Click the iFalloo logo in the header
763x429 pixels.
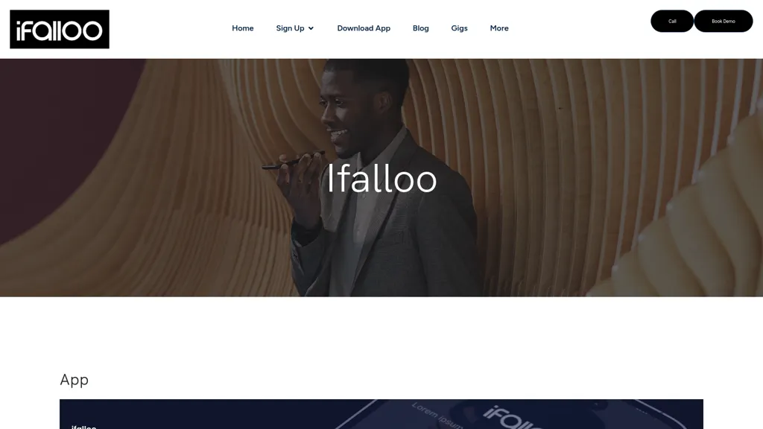tap(60, 29)
